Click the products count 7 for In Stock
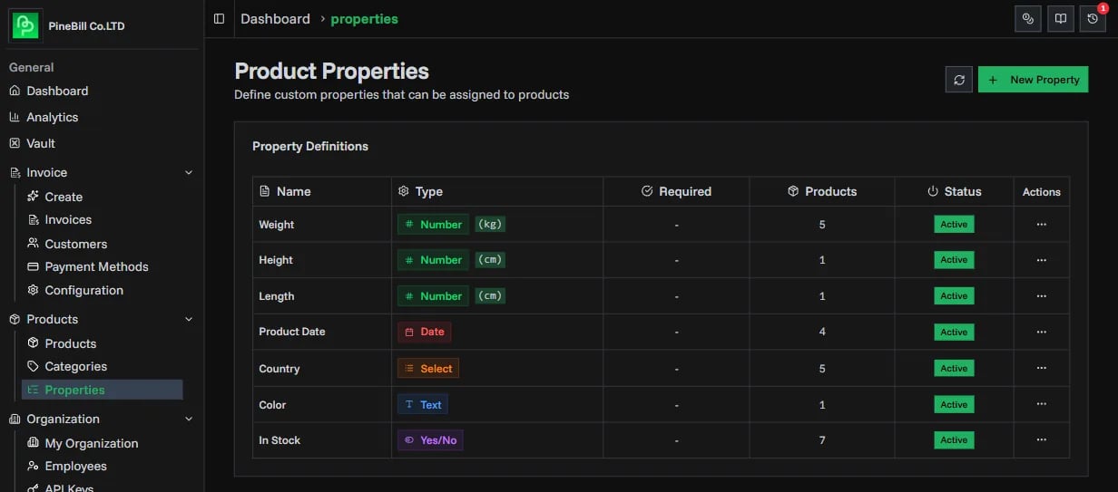This screenshot has width=1118, height=492. click(822, 440)
